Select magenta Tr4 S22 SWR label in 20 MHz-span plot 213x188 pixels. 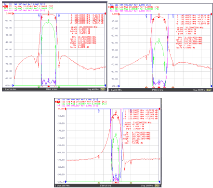tap(131, 11)
